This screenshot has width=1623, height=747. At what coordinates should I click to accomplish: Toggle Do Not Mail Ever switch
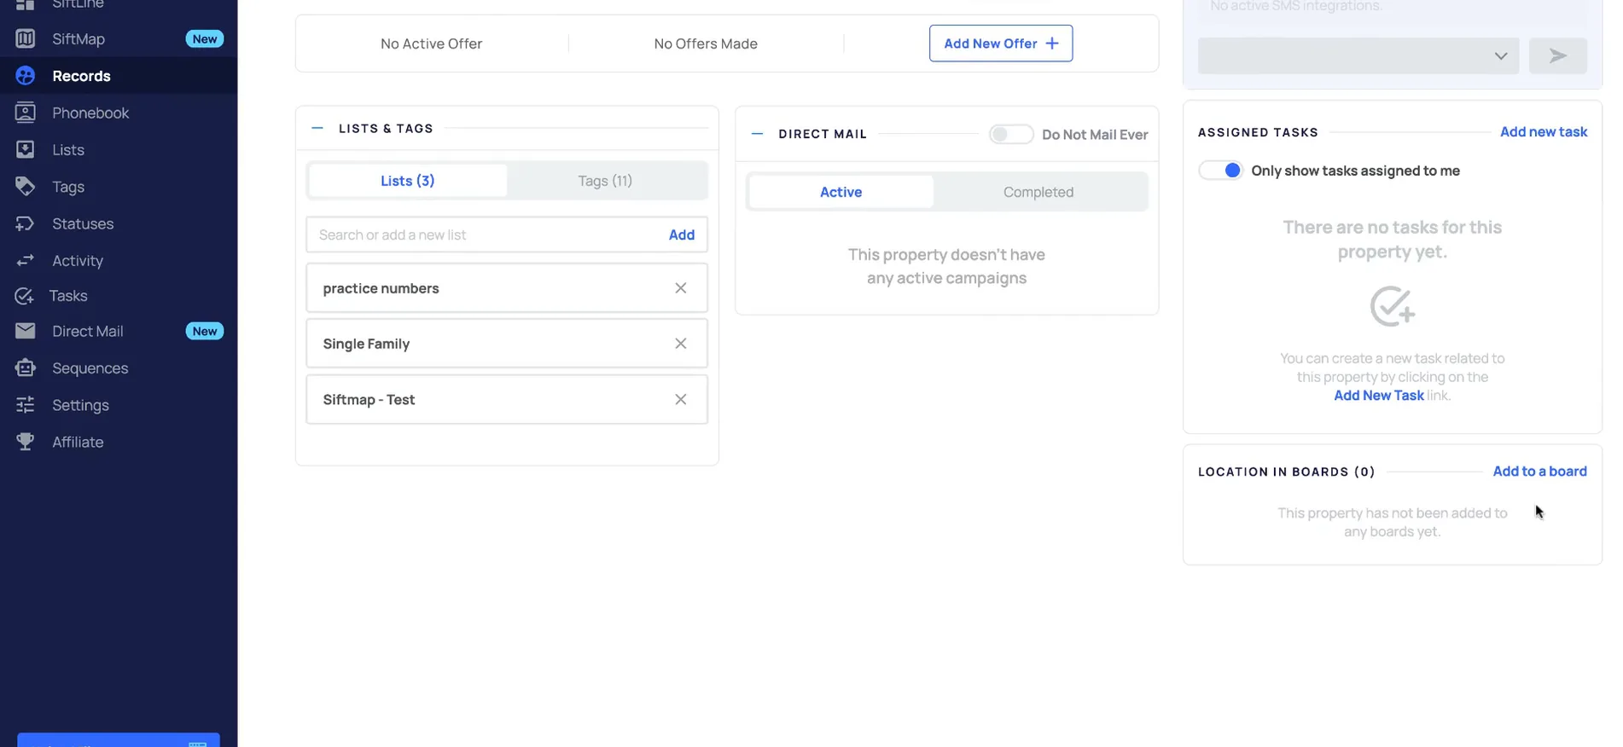(1011, 134)
